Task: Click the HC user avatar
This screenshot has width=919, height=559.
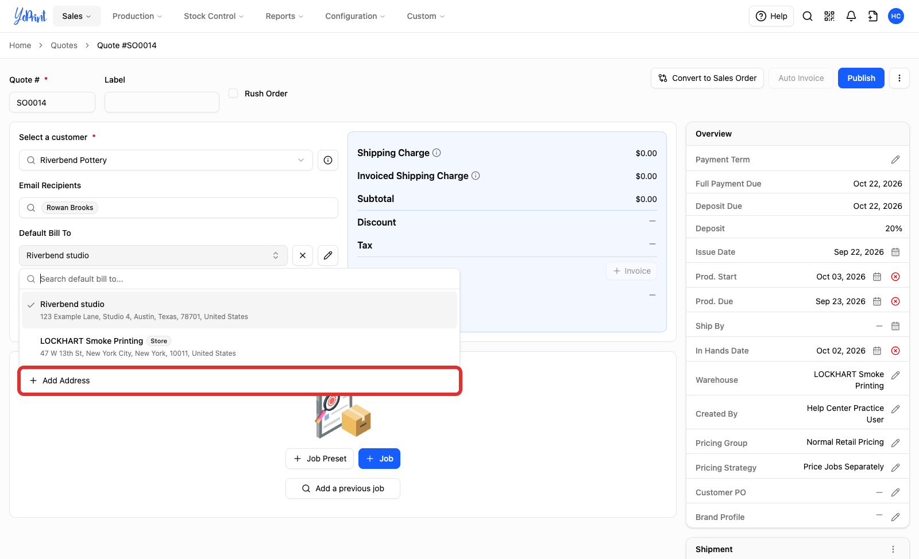Action: tap(896, 16)
